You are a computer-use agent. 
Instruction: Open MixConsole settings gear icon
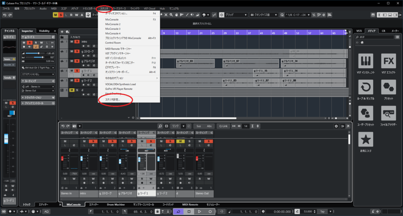336,126
